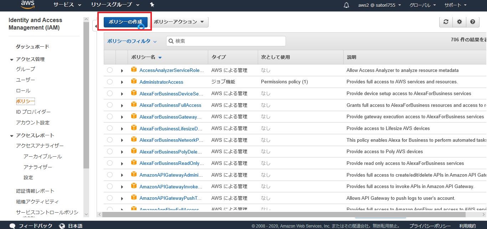Open the ポリシーアクション dropdown
This screenshot has height=229, width=487.
click(x=179, y=22)
